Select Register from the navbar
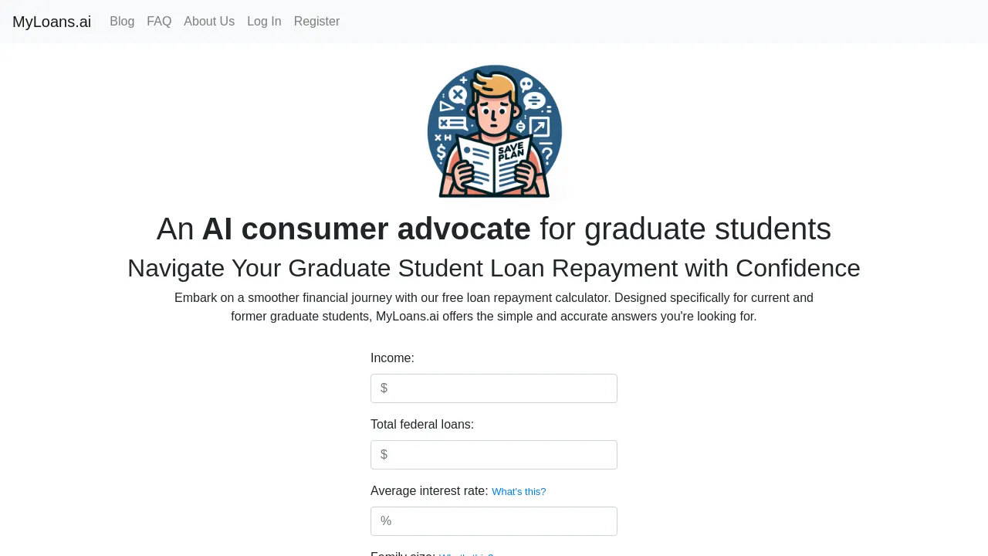The height and width of the screenshot is (556, 988). (316, 21)
